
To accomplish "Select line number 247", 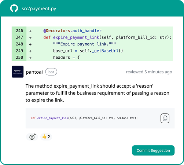I will [x=19, y=37].
